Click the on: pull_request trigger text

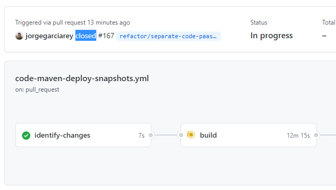(x=37, y=90)
